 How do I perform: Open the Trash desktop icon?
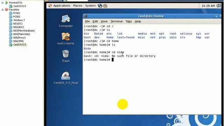click(66, 54)
